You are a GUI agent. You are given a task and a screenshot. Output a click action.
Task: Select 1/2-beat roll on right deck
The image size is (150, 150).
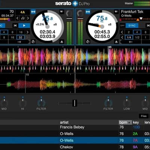point(137,37)
